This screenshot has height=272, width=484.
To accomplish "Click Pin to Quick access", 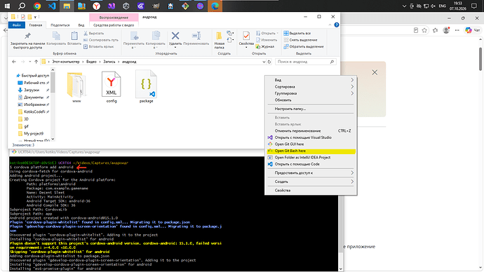I will coord(27,41).
